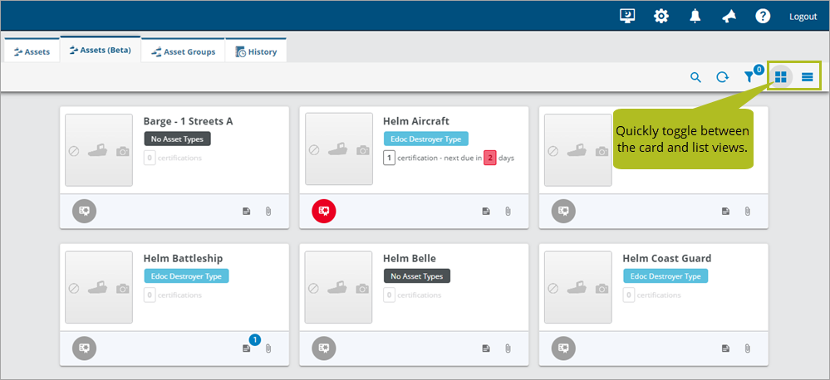Click 0 certifications on Barge card
The width and height of the screenshot is (830, 380).
(173, 158)
